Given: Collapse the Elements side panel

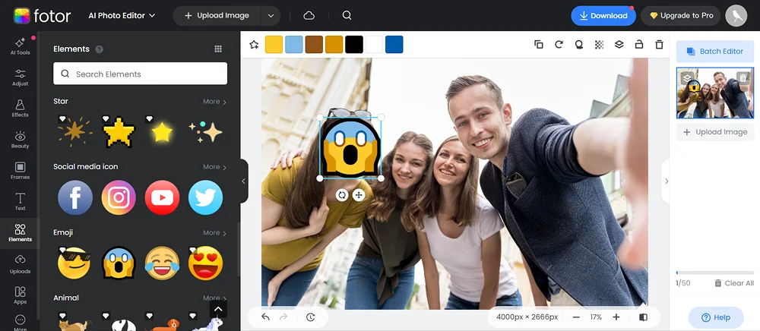Looking at the screenshot, I should click(243, 181).
